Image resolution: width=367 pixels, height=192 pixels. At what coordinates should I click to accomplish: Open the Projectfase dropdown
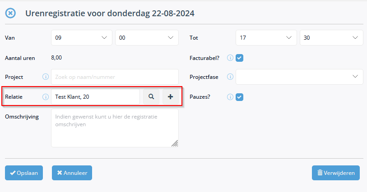[299, 77]
